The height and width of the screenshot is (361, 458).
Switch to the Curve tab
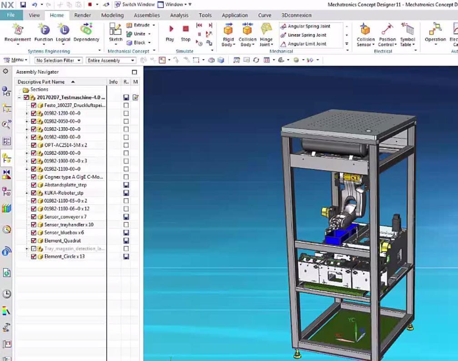tap(265, 15)
